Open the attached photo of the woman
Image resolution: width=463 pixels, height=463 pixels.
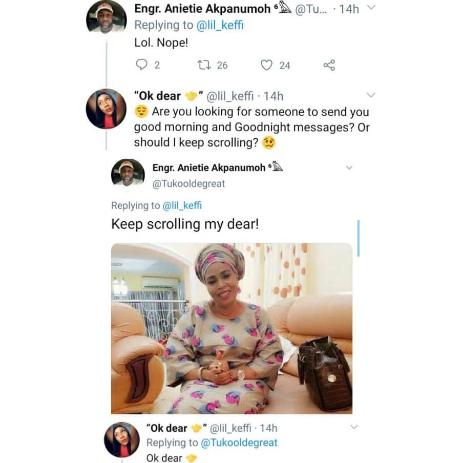231,328
